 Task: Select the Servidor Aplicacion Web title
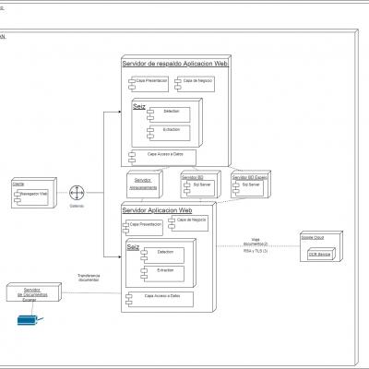(157, 210)
